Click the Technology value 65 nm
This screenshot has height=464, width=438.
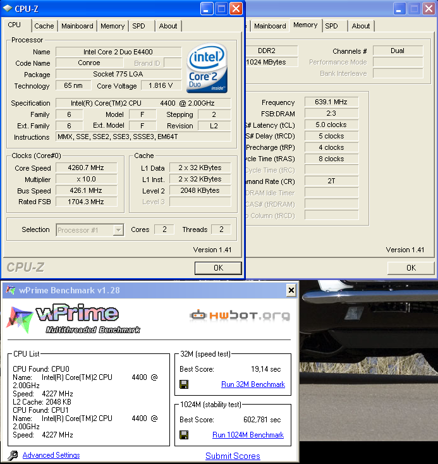[x=73, y=85]
